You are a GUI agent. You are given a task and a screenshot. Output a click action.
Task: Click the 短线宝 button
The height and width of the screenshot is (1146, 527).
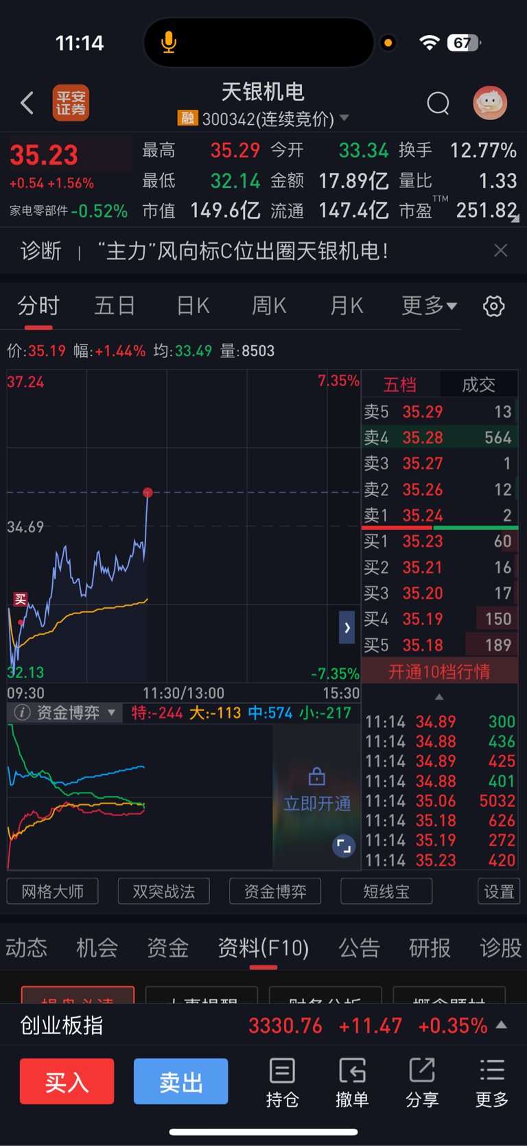click(x=386, y=891)
